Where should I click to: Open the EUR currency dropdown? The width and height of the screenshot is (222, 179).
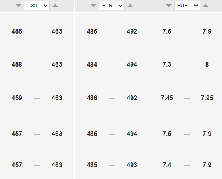point(112,6)
